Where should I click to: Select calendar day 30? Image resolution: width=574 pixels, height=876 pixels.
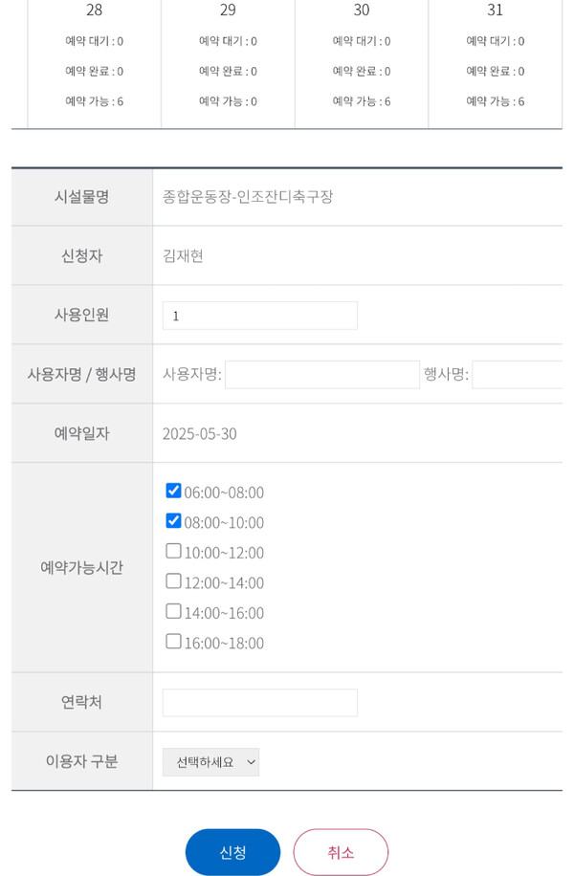tap(361, 11)
